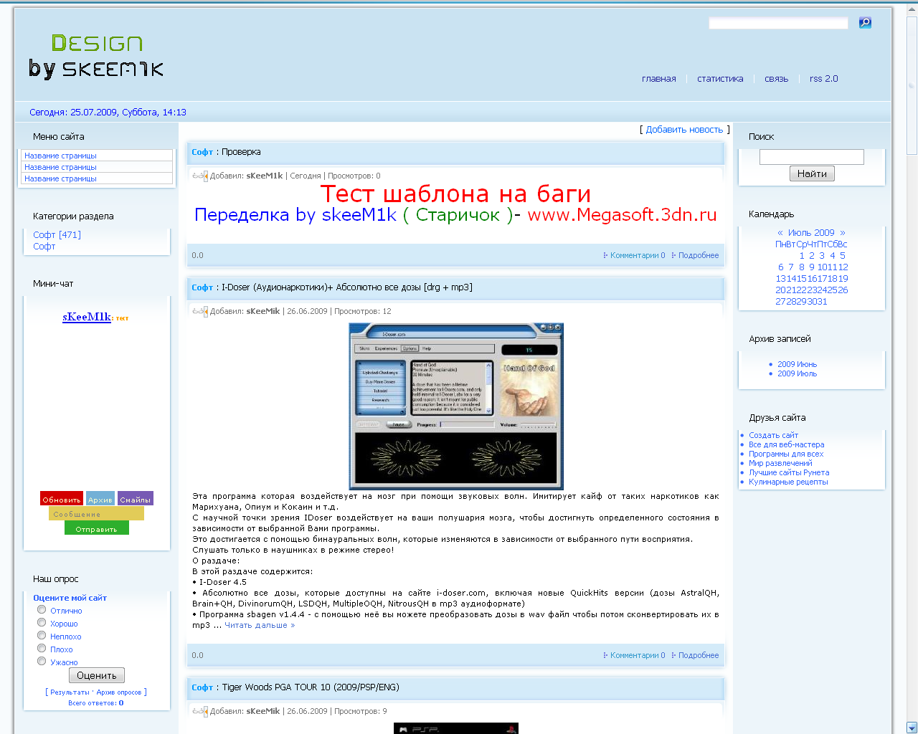Click the Июль 2009 calendar heading

tap(811, 233)
